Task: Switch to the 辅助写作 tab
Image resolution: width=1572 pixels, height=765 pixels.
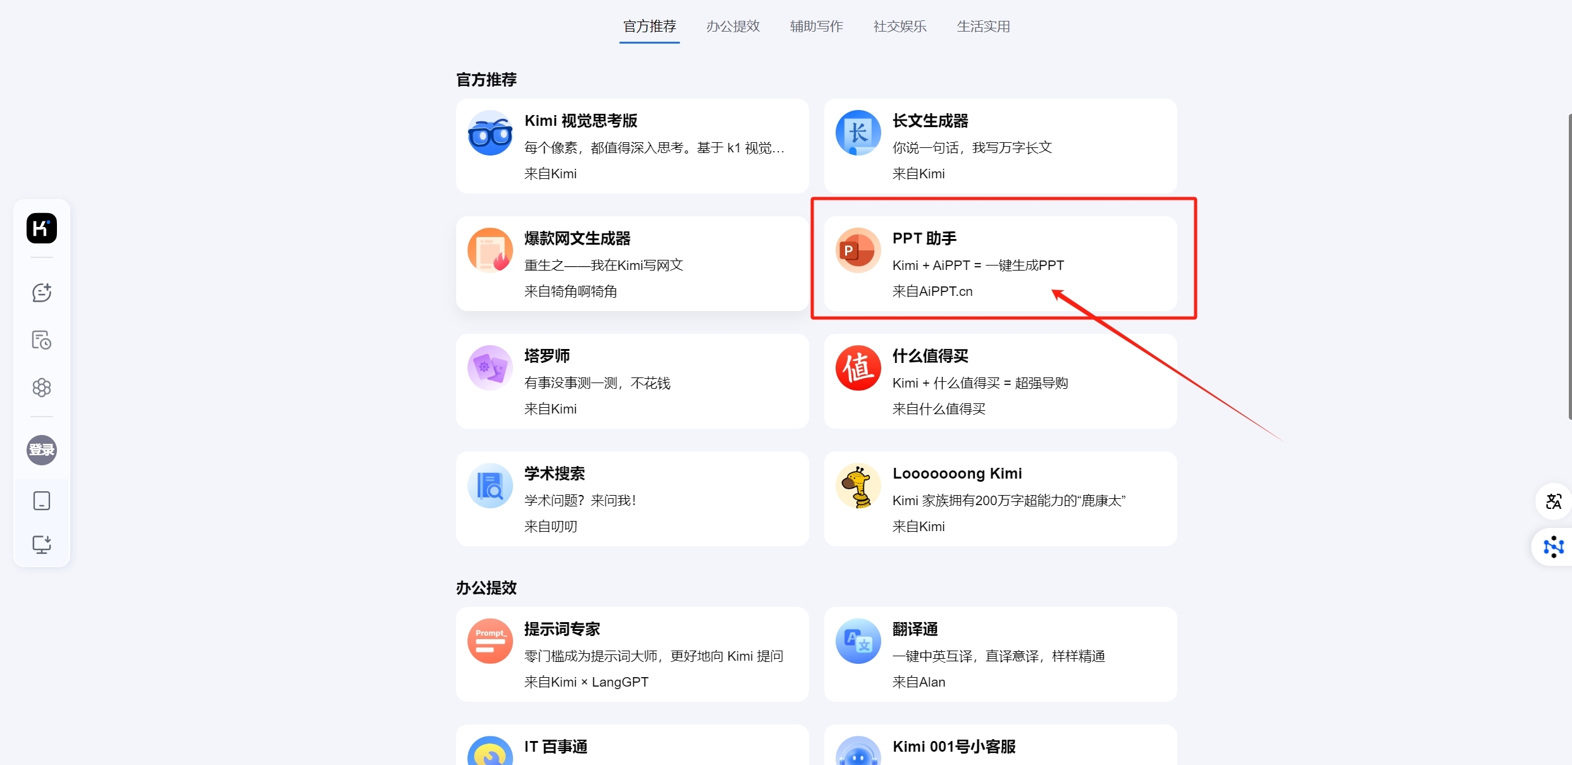Action: 817,27
